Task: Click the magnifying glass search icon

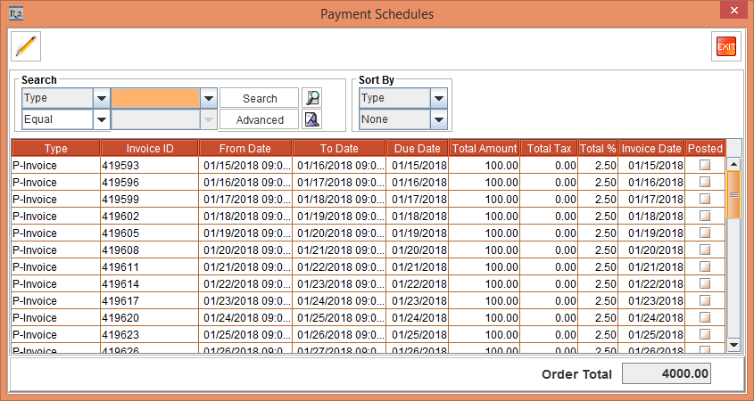Action: coord(311,98)
